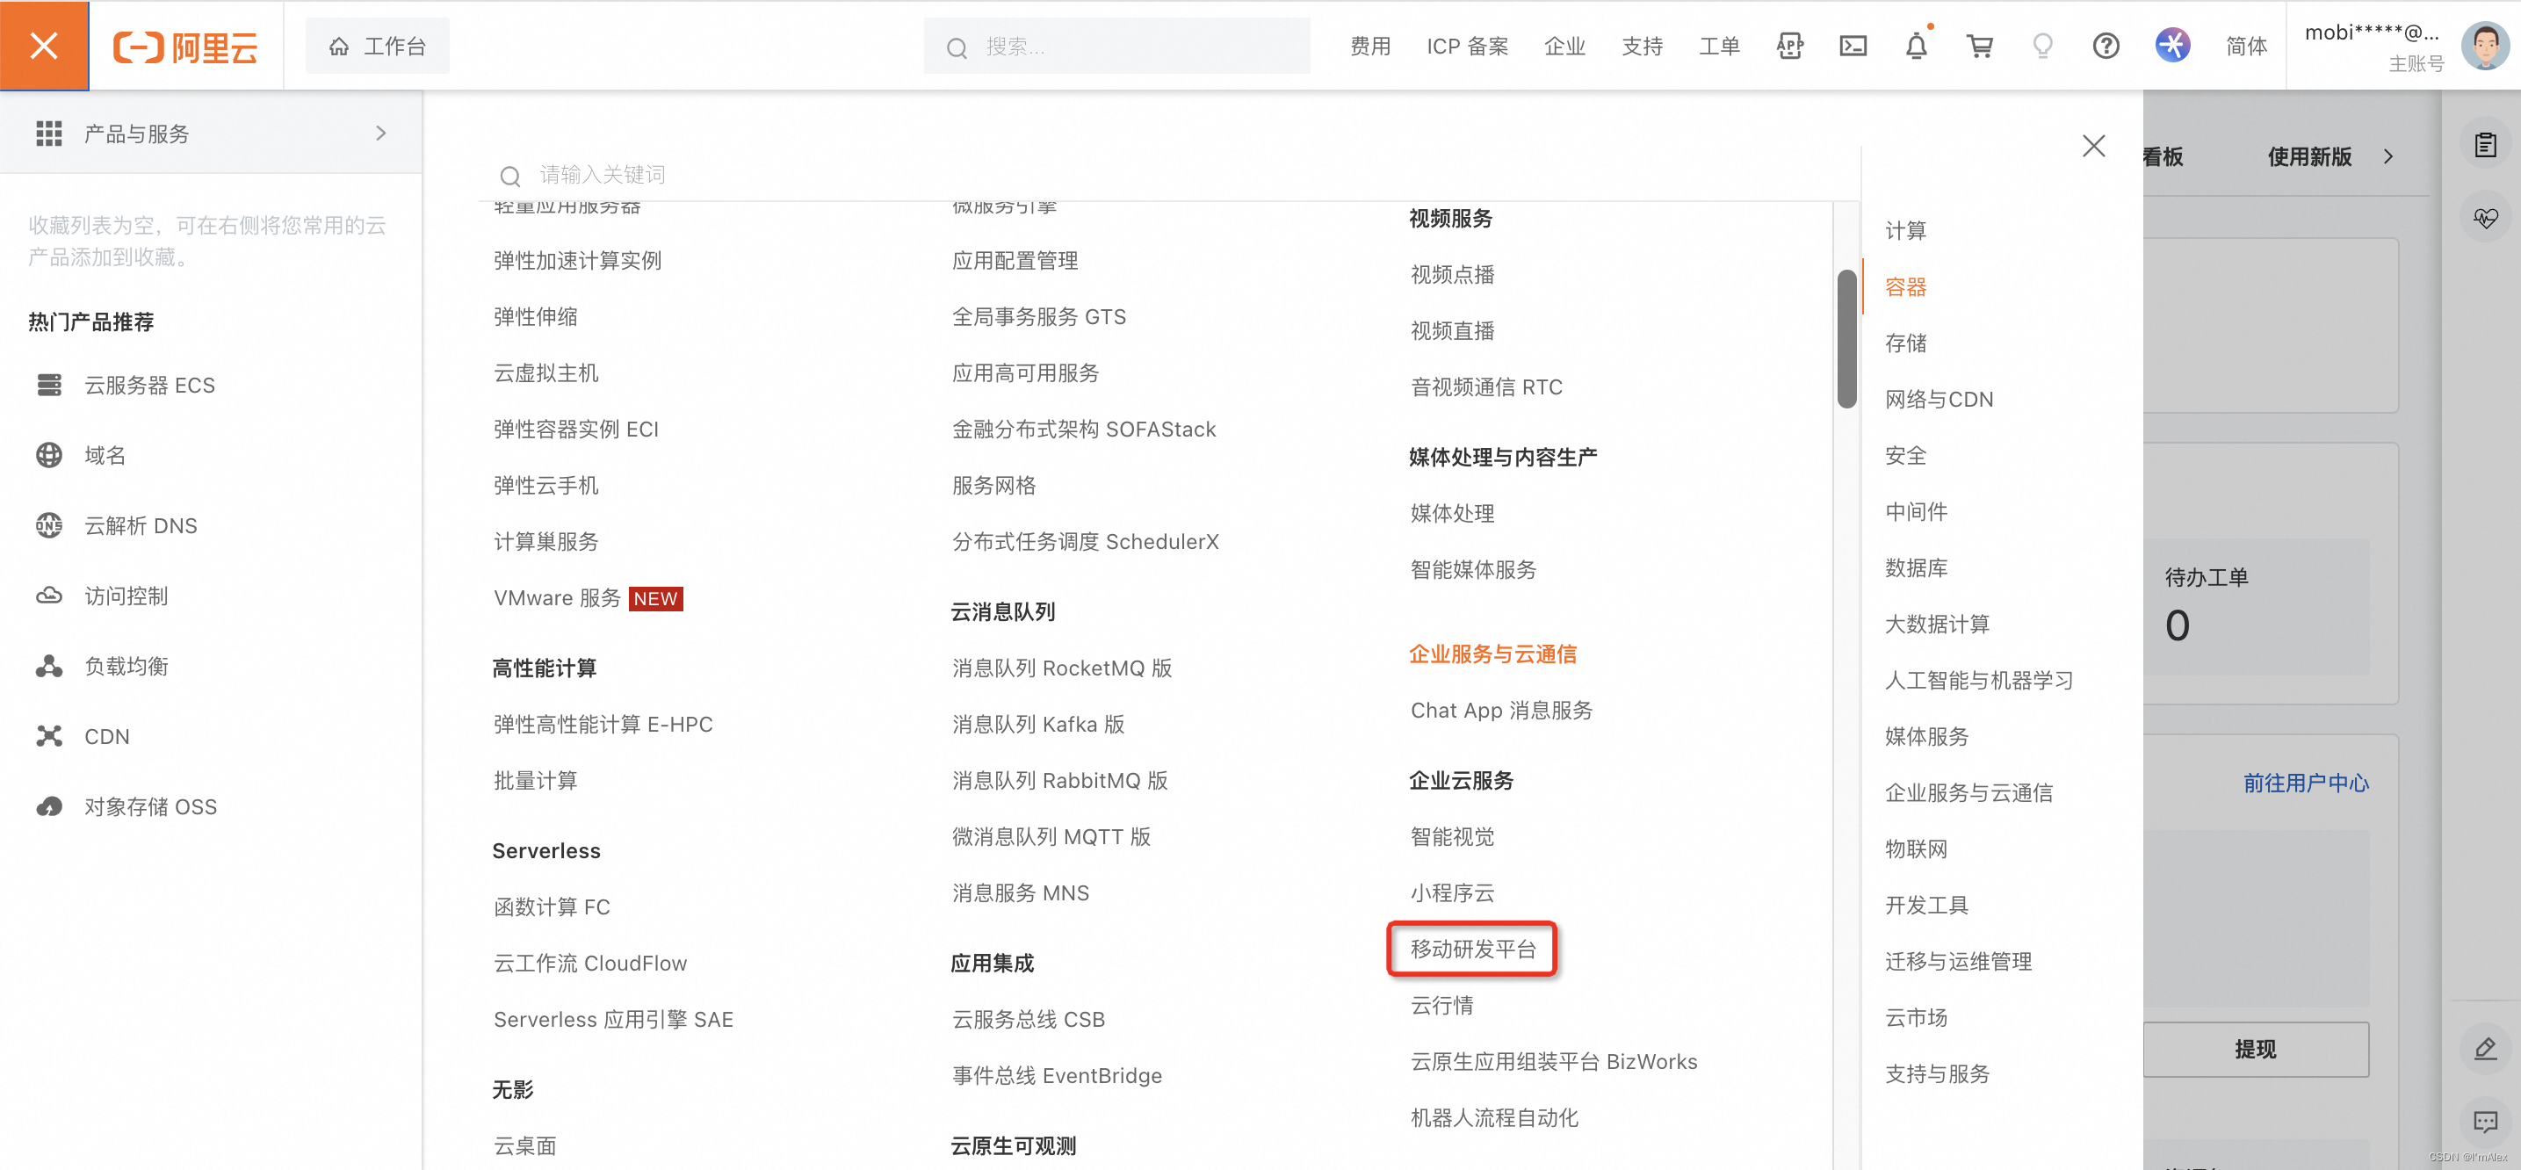Screen dimensions: 2521x1170
Task: Open the heart health-check icon on right rail
Action: (x=2485, y=217)
